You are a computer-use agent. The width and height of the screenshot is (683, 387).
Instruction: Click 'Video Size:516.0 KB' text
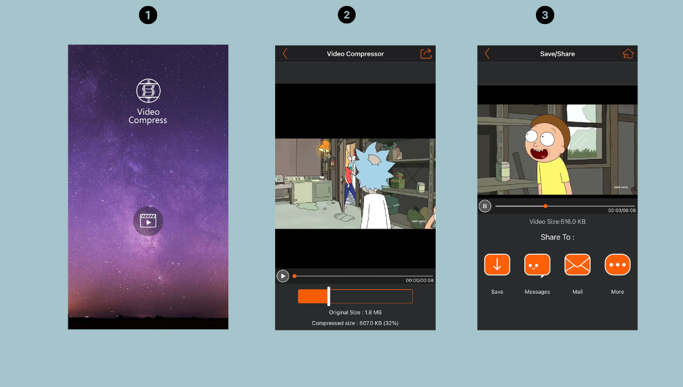pos(557,221)
